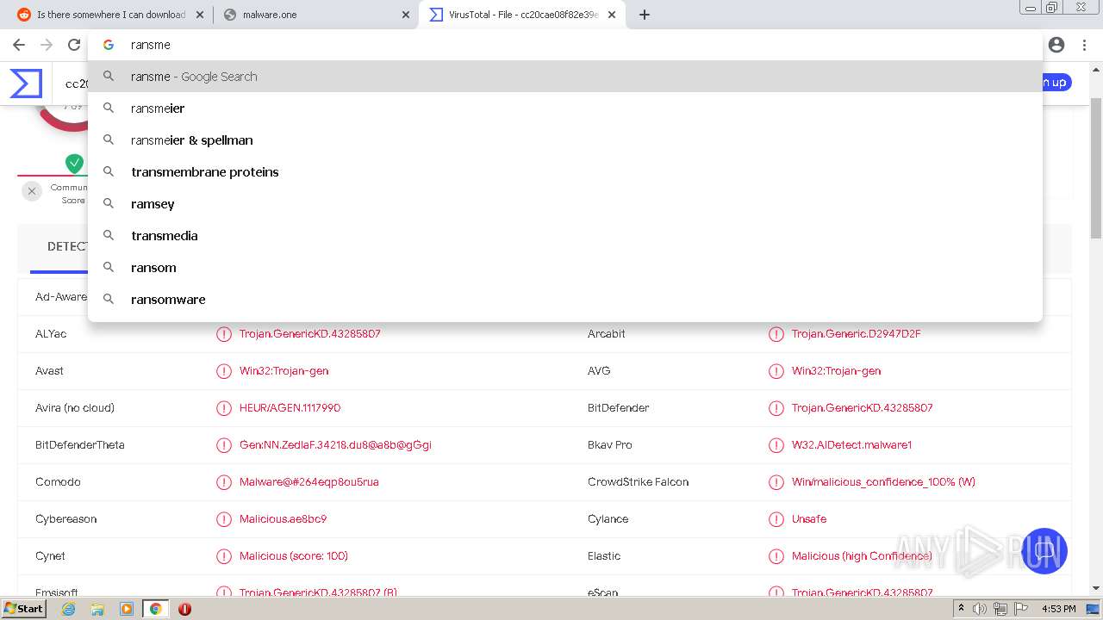Click Cybereason result Malicious.ae8bc9
This screenshot has height=620, width=1103.
coord(283,519)
